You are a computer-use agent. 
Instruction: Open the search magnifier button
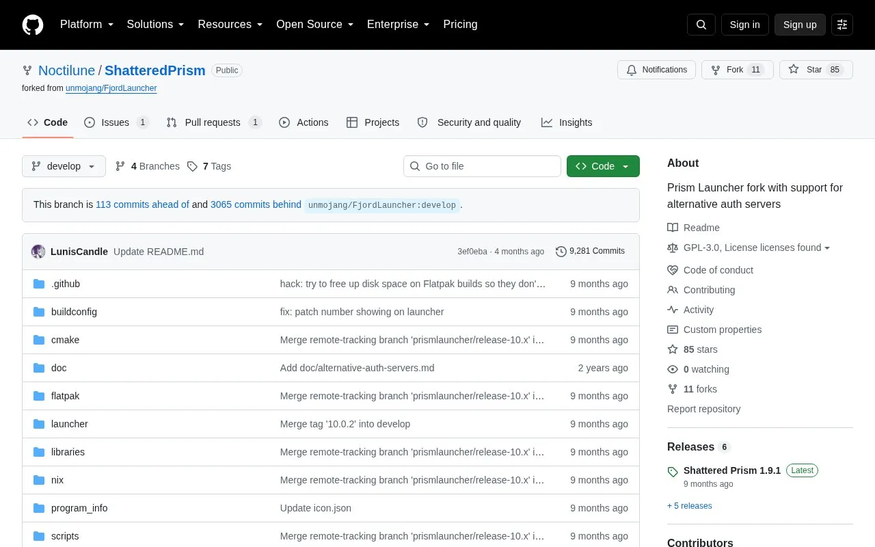[x=701, y=25]
